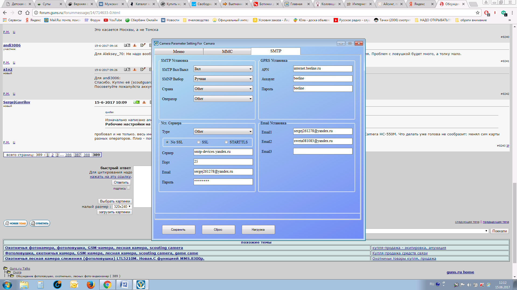Click Сброс button
The height and width of the screenshot is (290, 517).
pyautogui.click(x=218, y=230)
